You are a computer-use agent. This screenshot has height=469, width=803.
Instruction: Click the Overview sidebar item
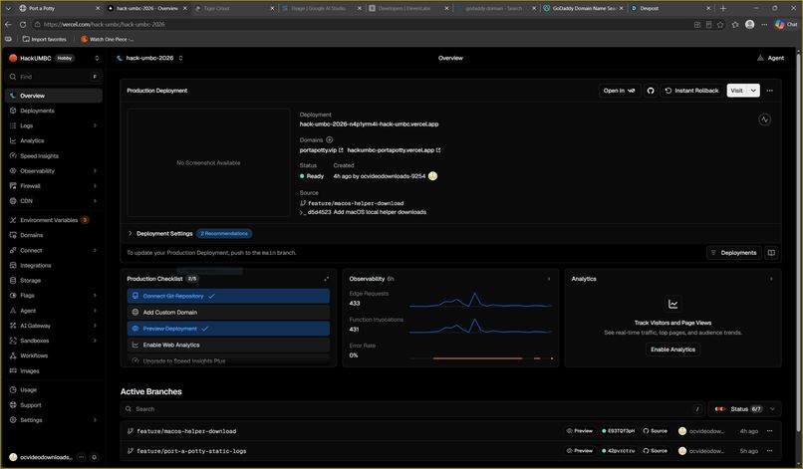click(54, 96)
